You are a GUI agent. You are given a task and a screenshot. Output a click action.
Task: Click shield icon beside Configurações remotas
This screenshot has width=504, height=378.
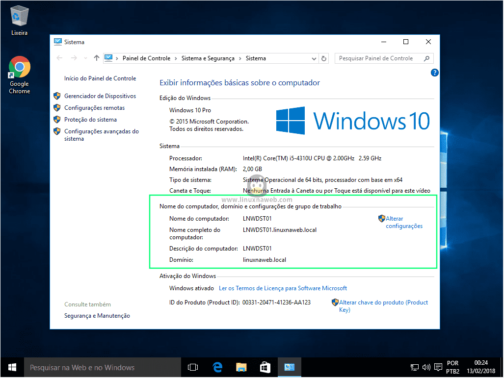(x=57, y=107)
